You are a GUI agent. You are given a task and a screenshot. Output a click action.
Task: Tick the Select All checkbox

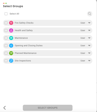click(6, 14)
